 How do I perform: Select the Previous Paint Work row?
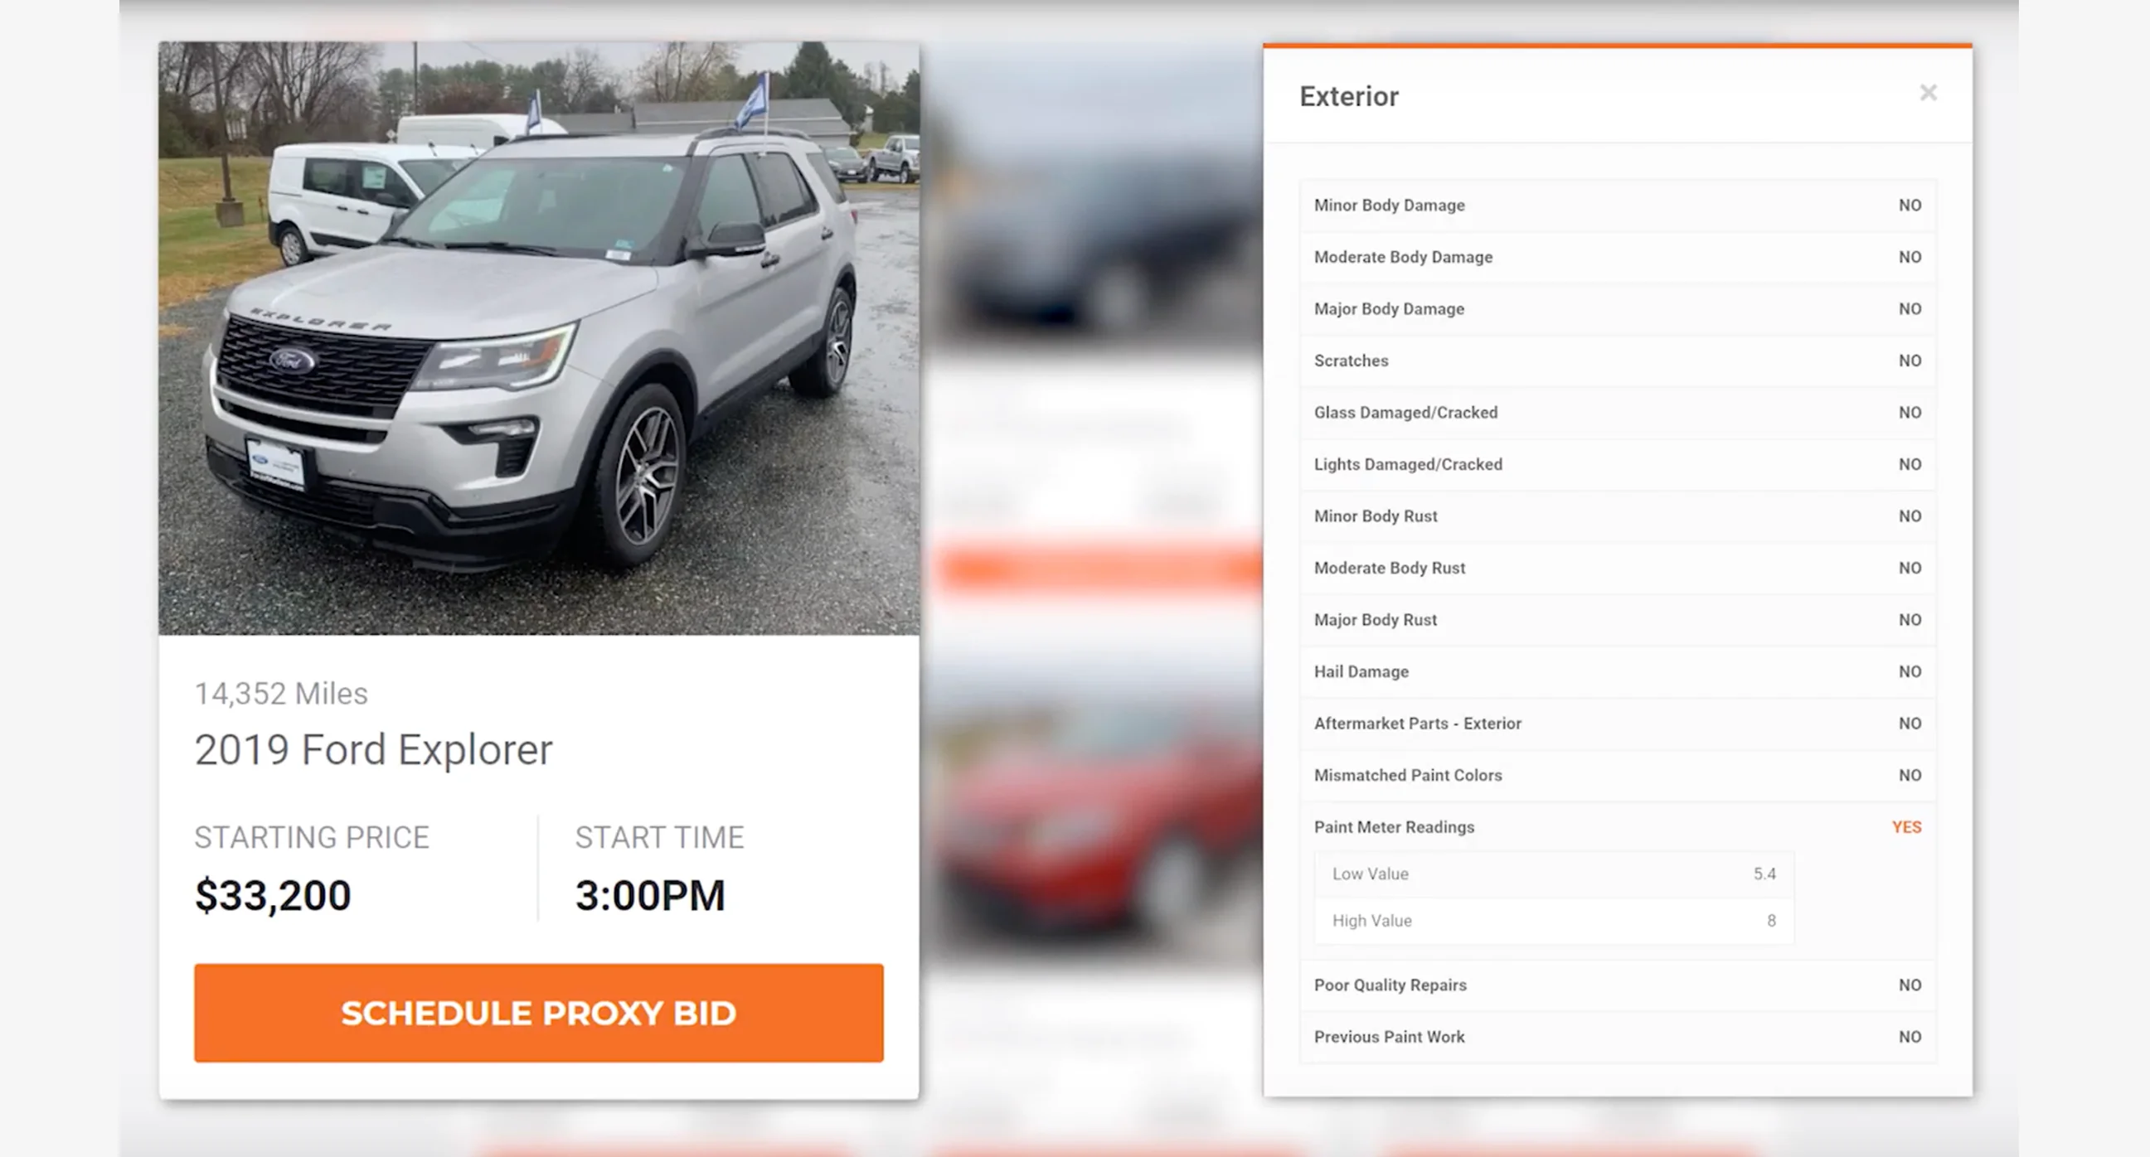point(1618,1037)
